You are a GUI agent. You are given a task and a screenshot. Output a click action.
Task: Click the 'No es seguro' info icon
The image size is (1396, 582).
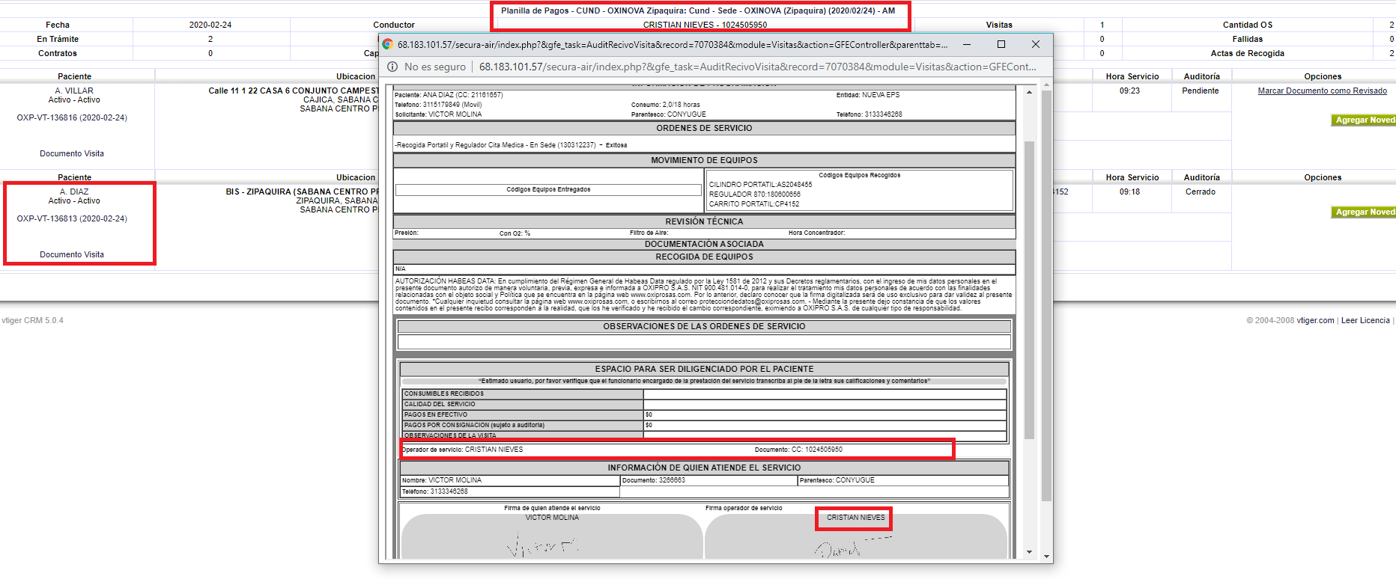tap(392, 67)
